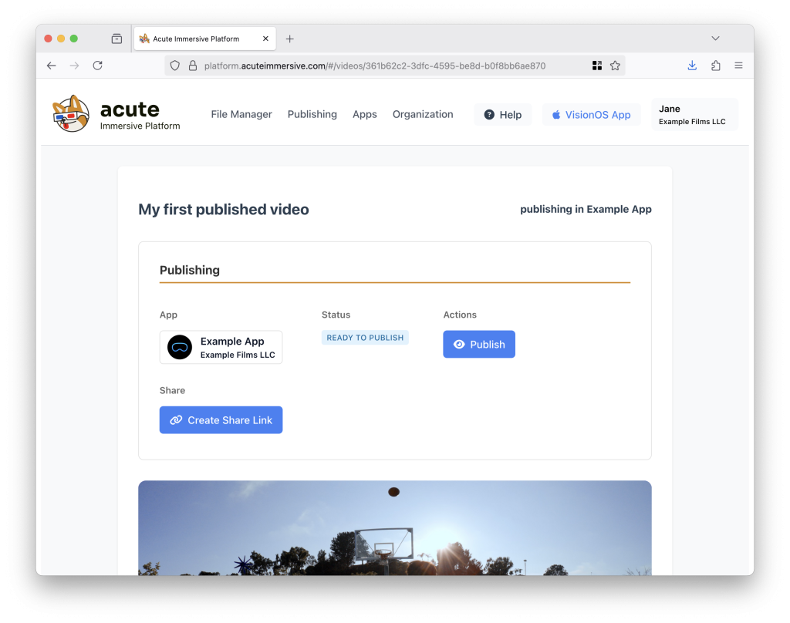Close the Acute Immersive Platform tab
790x623 pixels.
tap(265, 39)
